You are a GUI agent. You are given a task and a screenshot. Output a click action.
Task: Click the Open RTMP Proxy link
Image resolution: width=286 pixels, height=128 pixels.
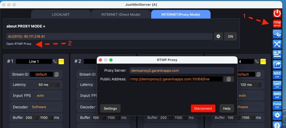pyautogui.click(x=19, y=44)
